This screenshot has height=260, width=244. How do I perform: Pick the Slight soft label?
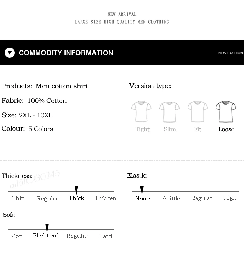coord(46,235)
